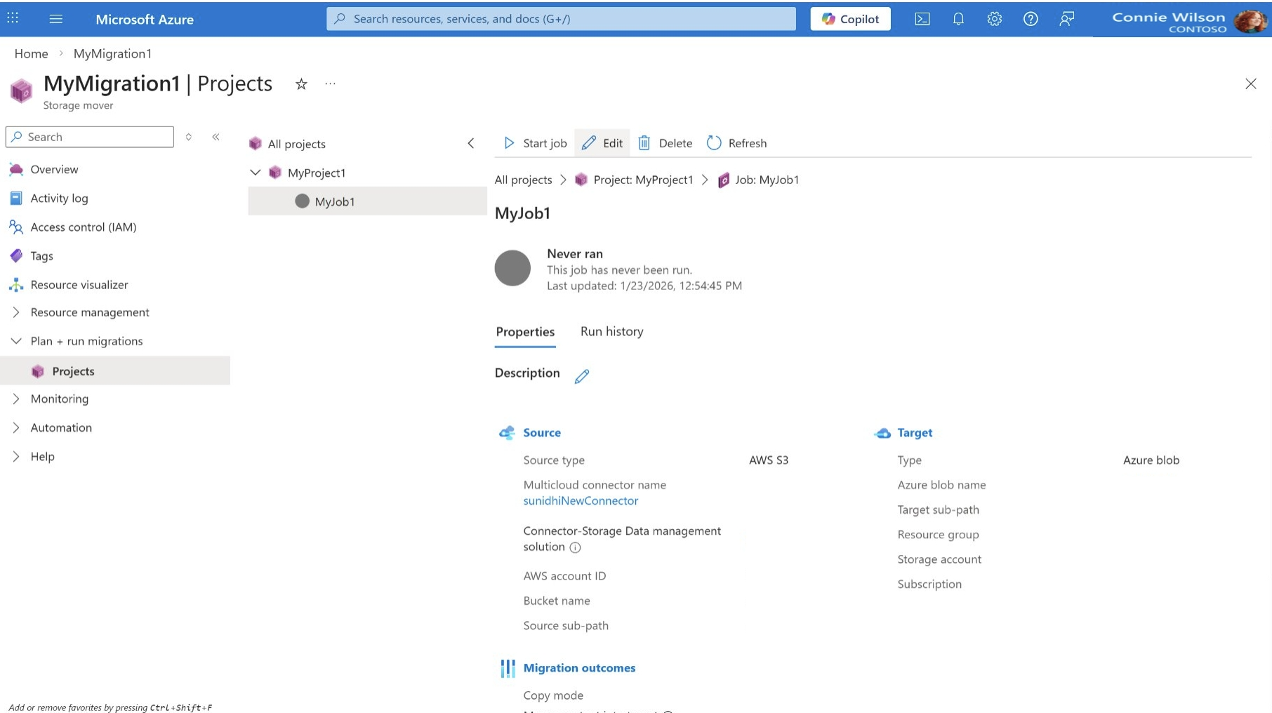Favorite MyMigration1 with the star icon
Screen dimensions: 1272x713
pyautogui.click(x=301, y=84)
